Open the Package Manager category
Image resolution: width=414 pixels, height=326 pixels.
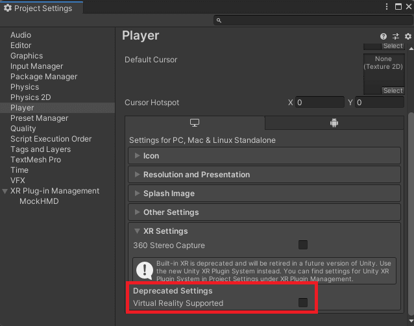point(44,77)
